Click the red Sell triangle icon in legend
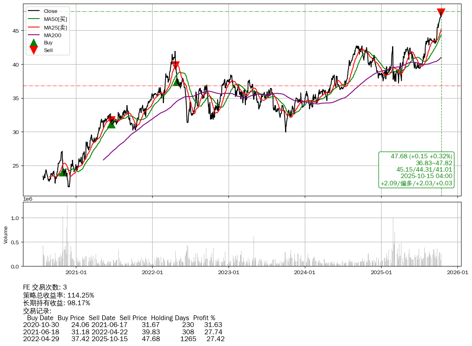 [x=34, y=50]
